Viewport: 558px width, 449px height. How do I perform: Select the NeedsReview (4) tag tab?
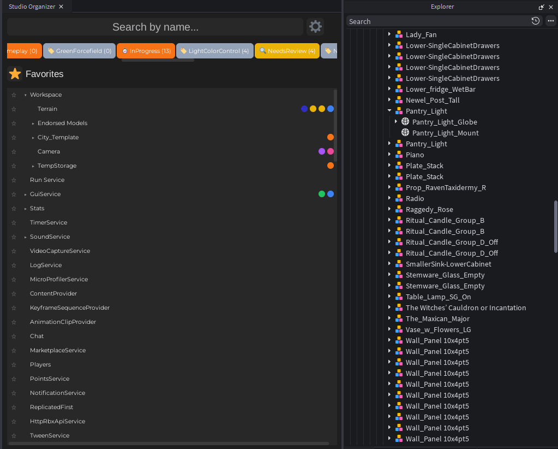[x=287, y=51]
